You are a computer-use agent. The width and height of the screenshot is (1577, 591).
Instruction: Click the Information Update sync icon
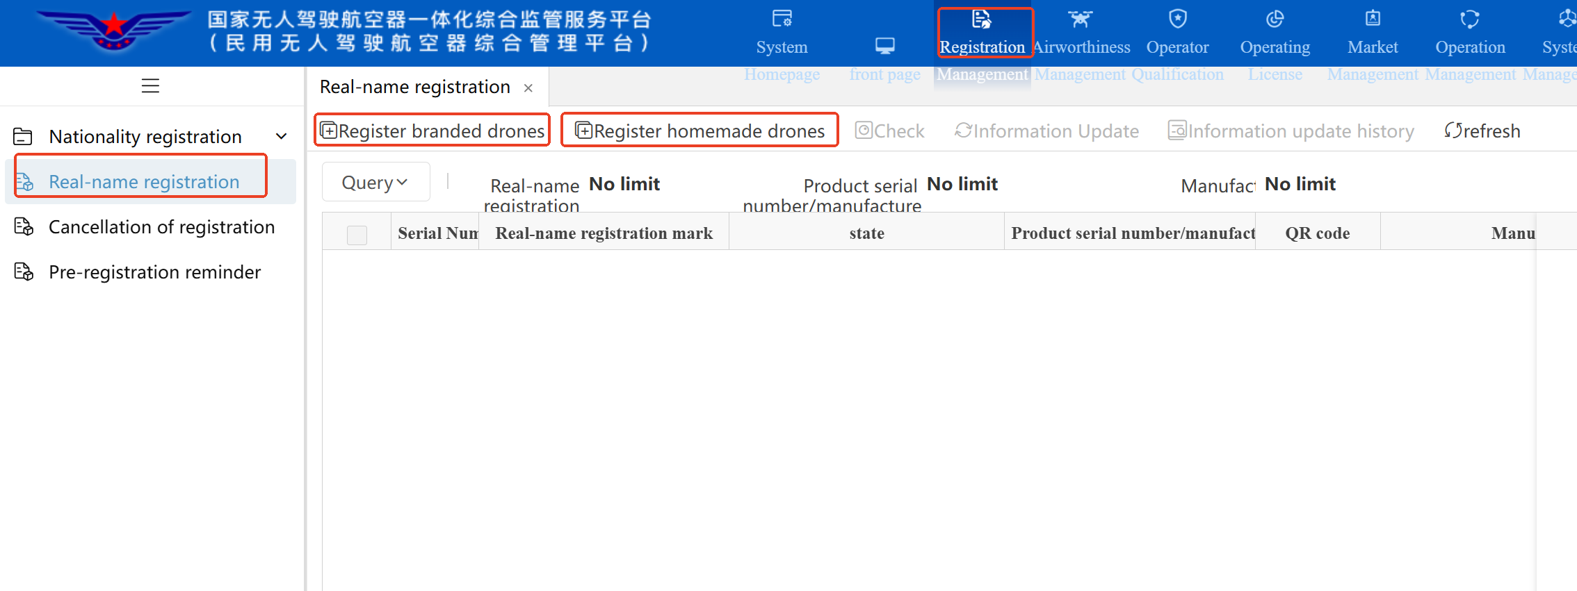tap(963, 130)
